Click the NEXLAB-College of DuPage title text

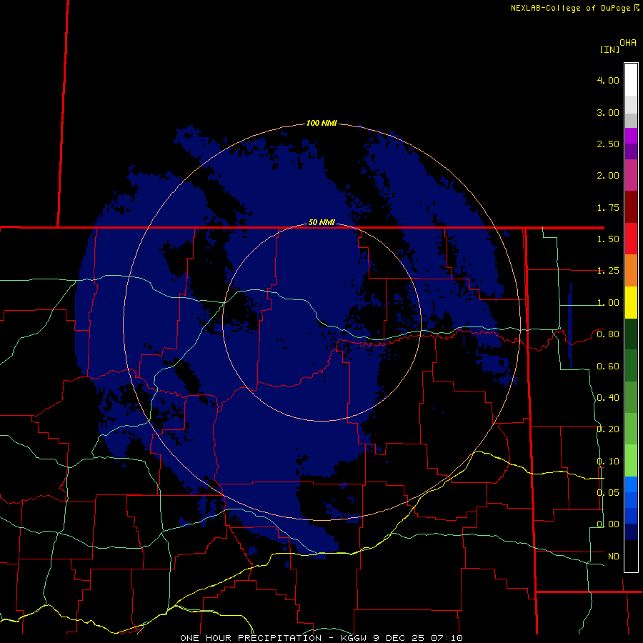570,8
